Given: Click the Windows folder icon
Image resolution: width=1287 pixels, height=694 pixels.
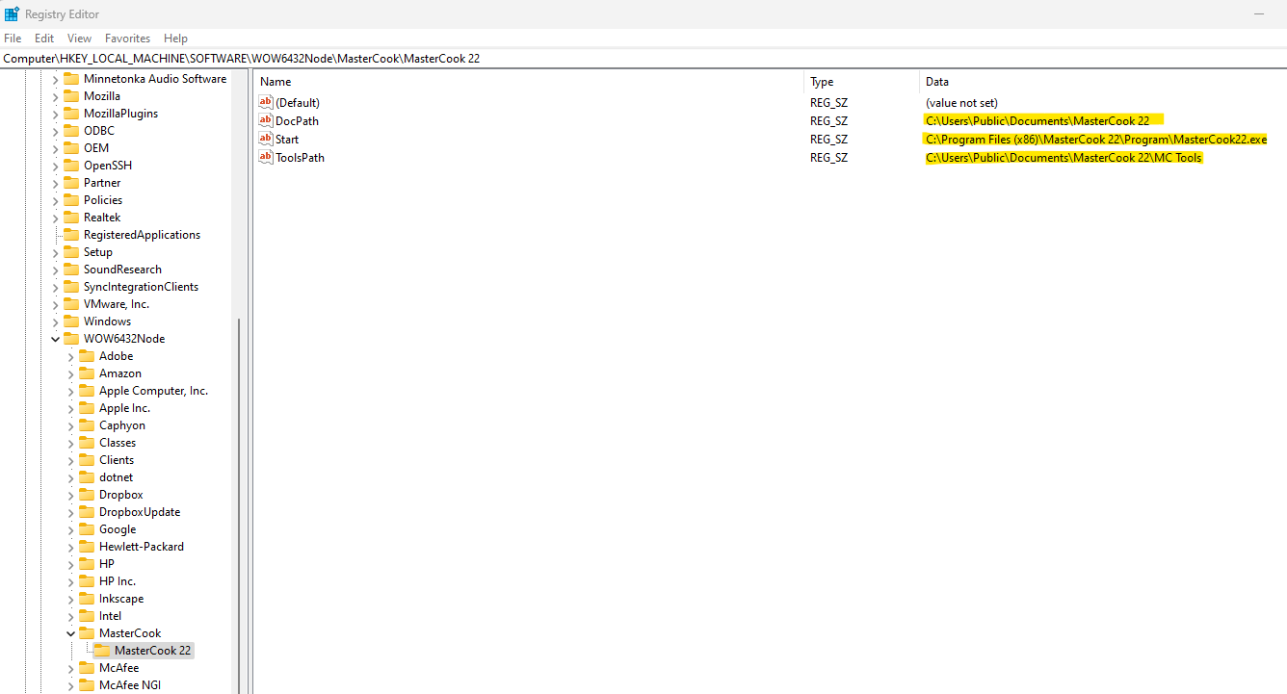Looking at the screenshot, I should point(71,321).
